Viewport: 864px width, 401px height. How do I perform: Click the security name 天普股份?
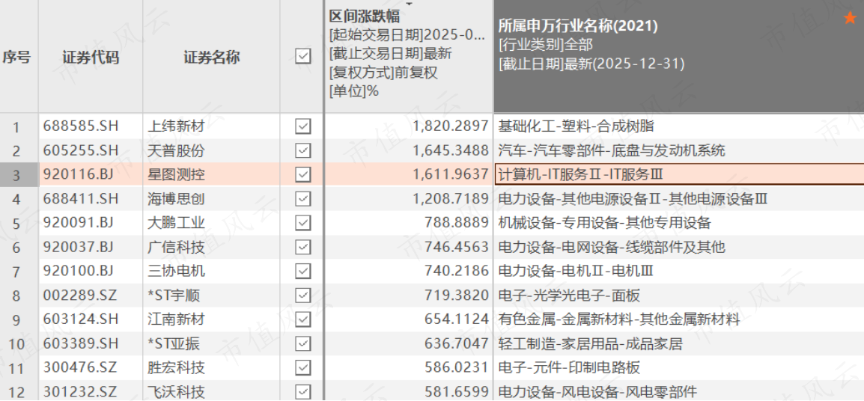coord(177,150)
